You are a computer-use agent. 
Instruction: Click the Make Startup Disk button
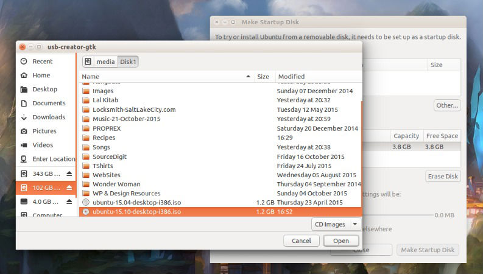pos(428,250)
